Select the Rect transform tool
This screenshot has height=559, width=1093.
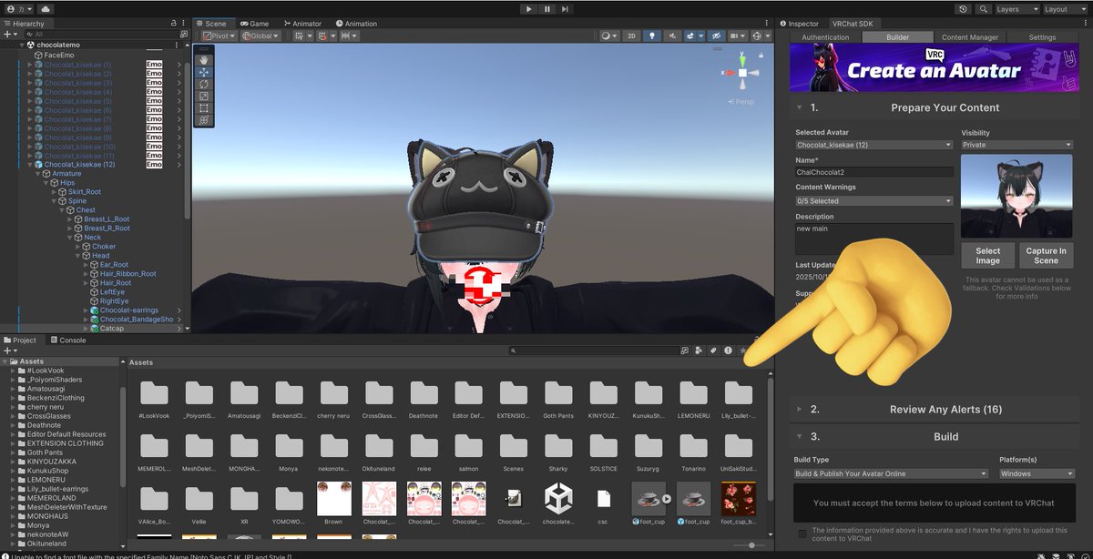click(204, 107)
